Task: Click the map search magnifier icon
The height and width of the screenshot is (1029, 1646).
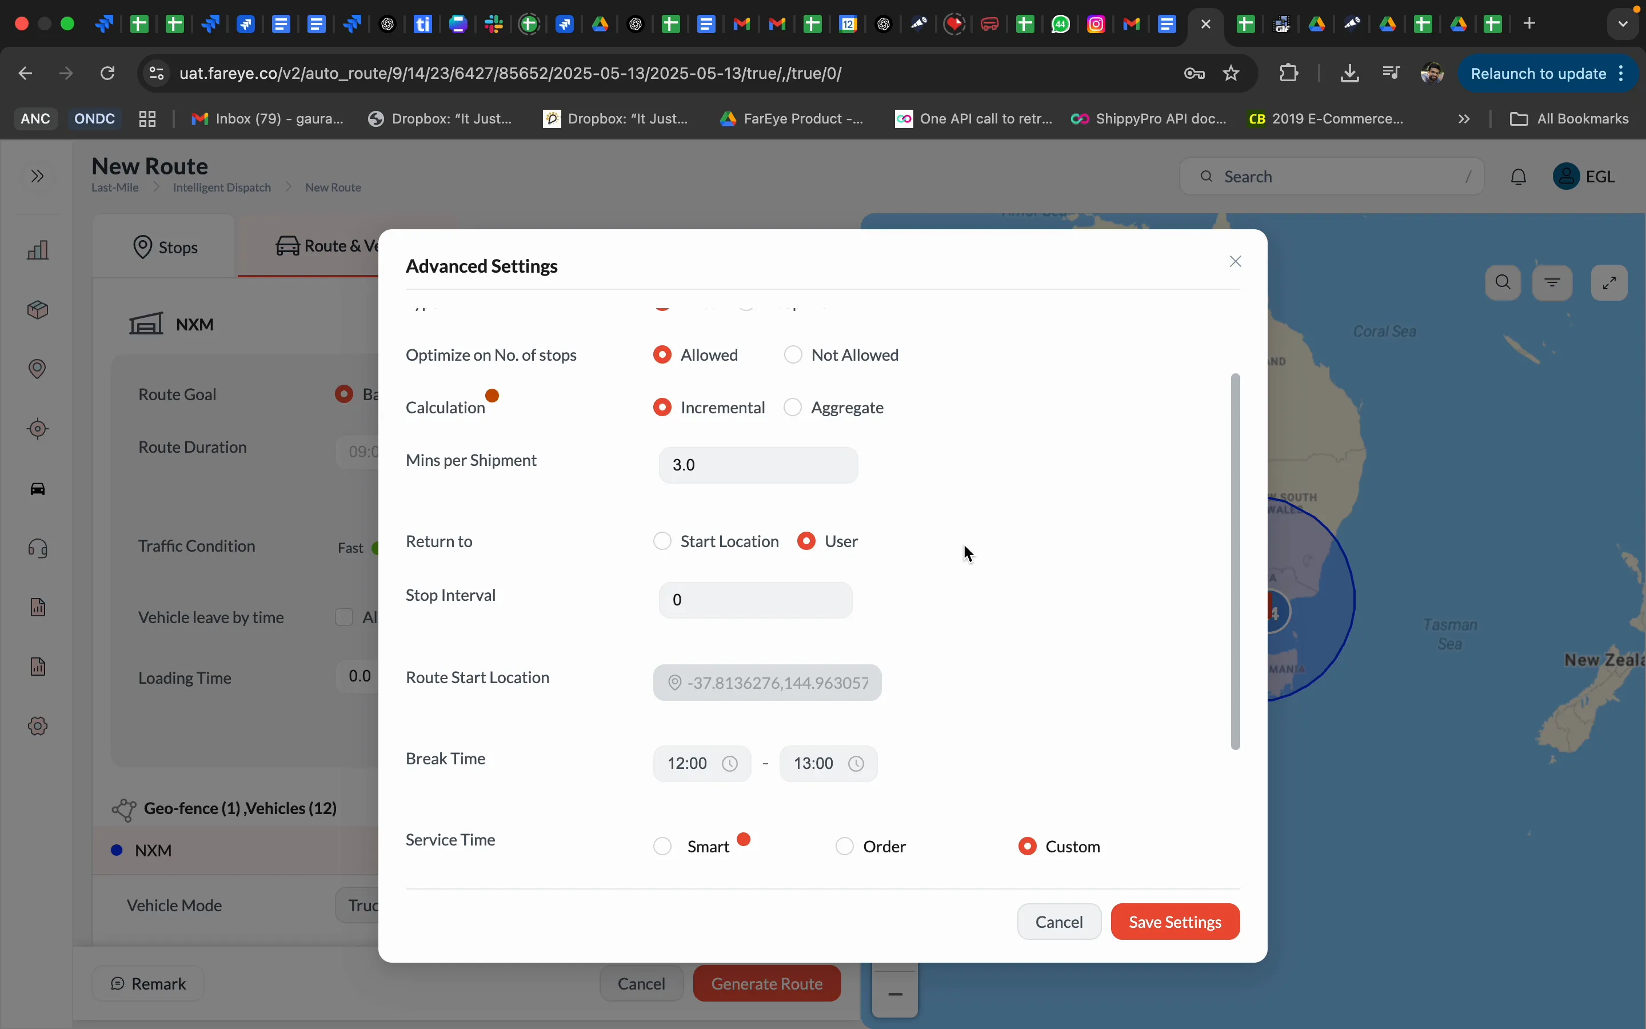Action: click(x=1503, y=282)
